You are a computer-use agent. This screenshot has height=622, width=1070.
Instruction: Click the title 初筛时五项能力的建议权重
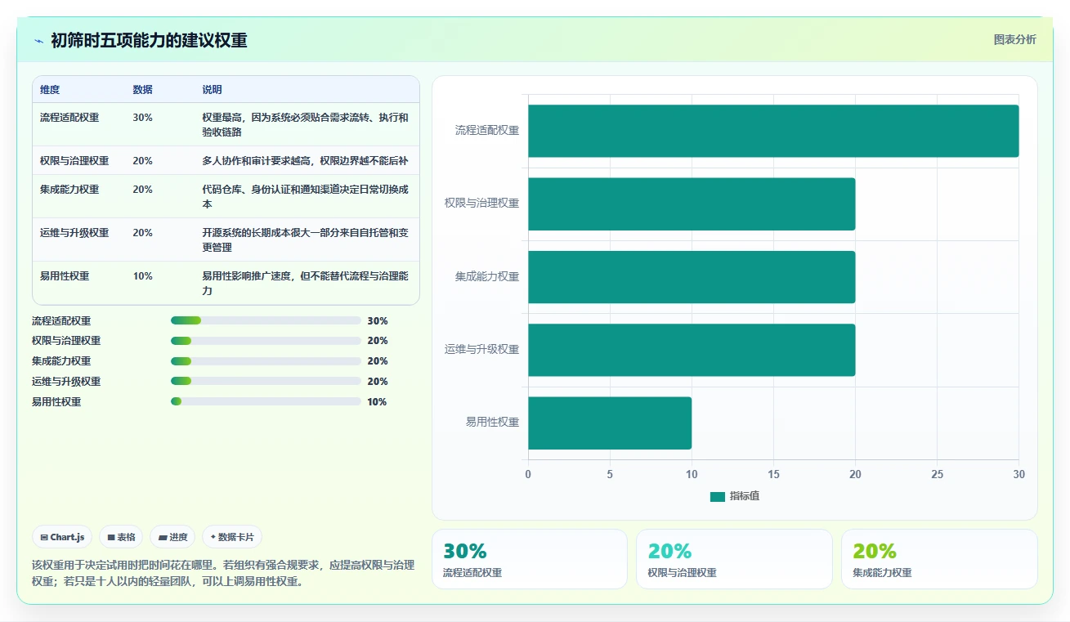tap(149, 41)
